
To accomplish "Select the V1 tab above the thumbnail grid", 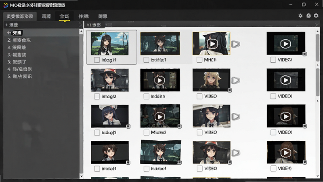I will (x=94, y=25).
